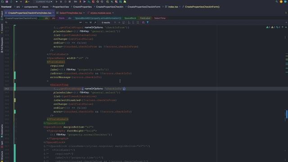Navigate back with the left arrow icon
Screen dimensions: 288x162
click(17, 2)
